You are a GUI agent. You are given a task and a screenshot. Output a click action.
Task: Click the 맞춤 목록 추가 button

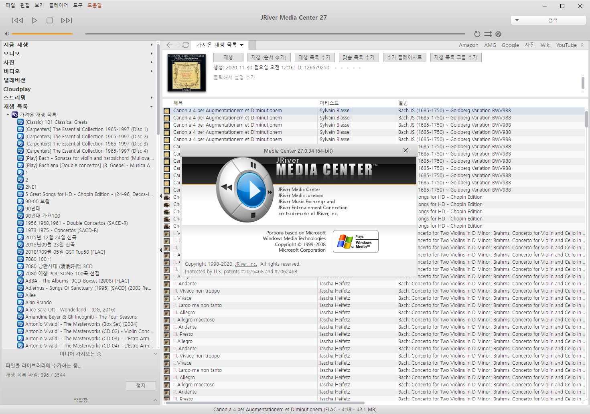[x=359, y=57]
